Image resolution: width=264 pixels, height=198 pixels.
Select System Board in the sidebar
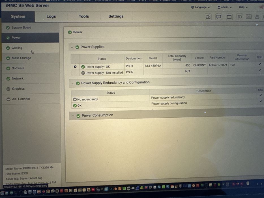pos(31,27)
